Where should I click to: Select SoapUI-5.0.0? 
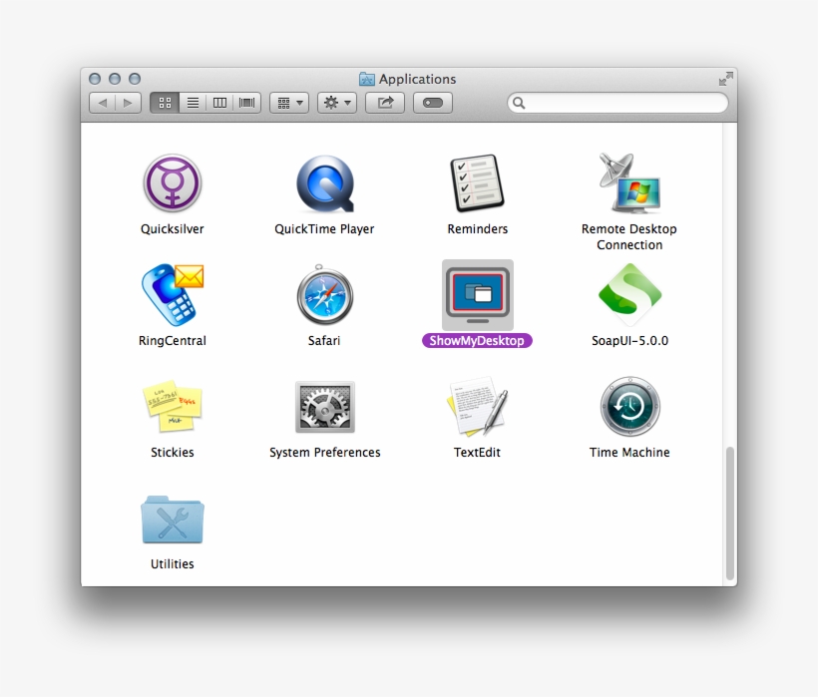[628, 296]
